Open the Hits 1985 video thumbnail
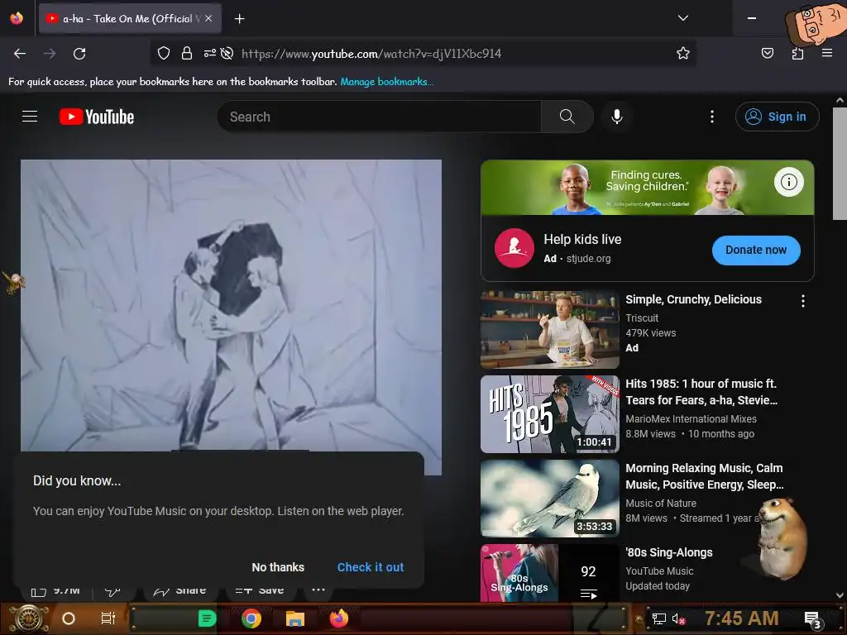Image resolution: width=847 pixels, height=635 pixels. [550, 414]
